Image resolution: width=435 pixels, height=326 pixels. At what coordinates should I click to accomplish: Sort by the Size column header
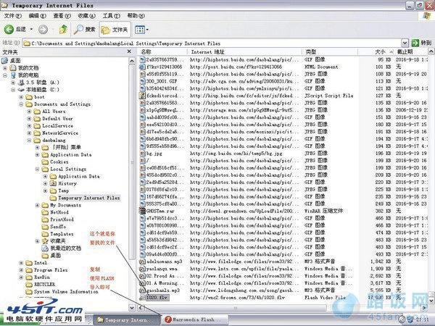click(x=376, y=52)
